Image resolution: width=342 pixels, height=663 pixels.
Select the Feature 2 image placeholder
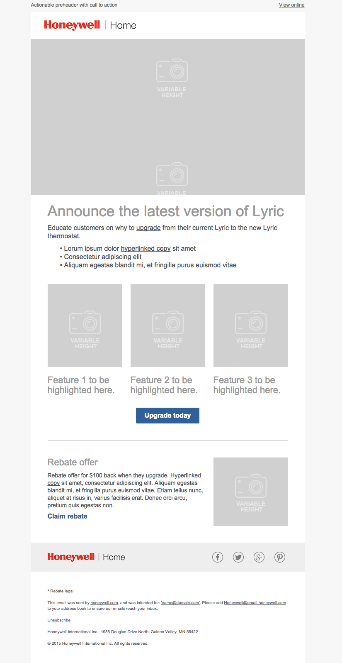click(x=168, y=325)
